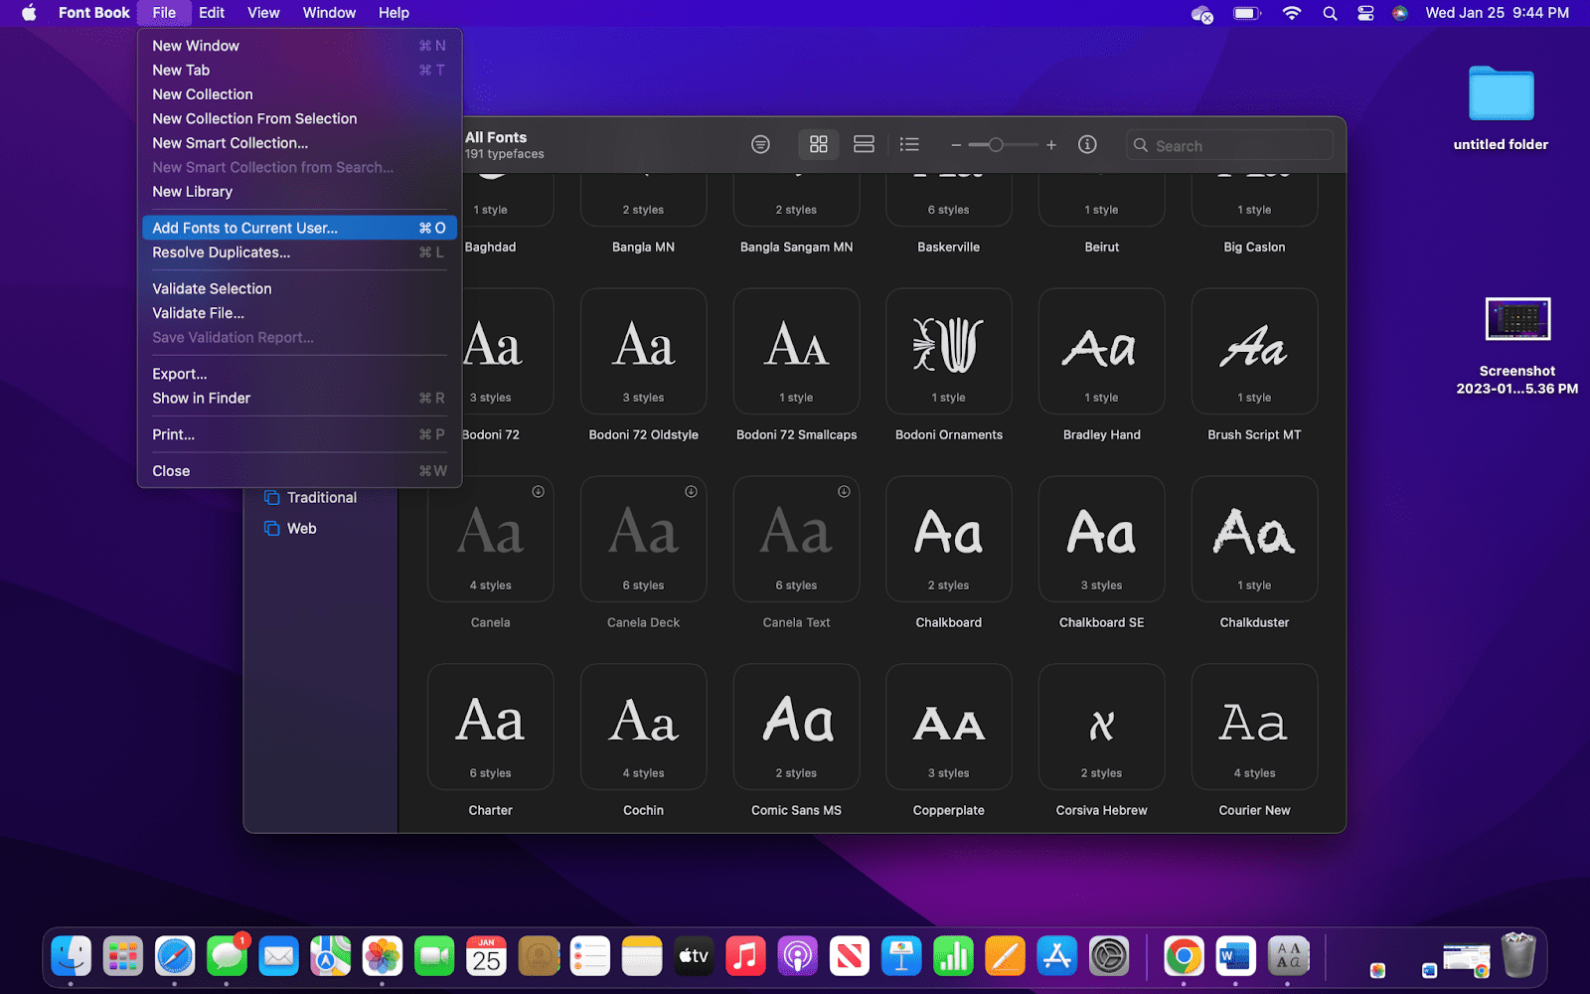Viewport: 1590px width, 994px height.
Task: Select the Bradley Hand typeface thumbnail
Action: point(1102,351)
